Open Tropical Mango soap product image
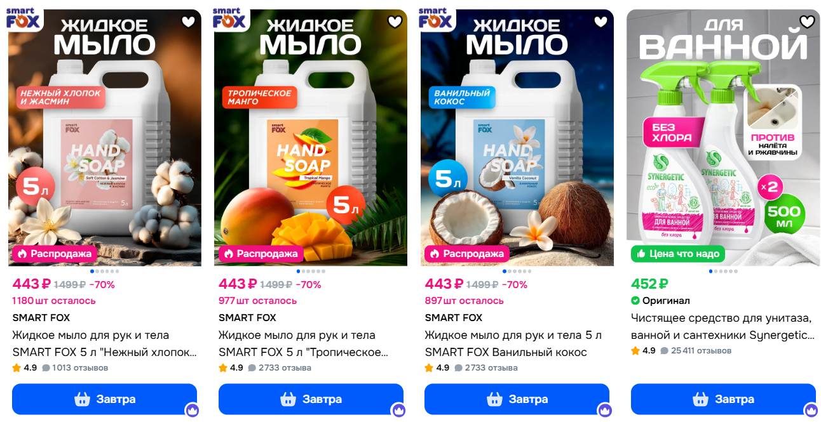821x422 pixels. pos(311,138)
